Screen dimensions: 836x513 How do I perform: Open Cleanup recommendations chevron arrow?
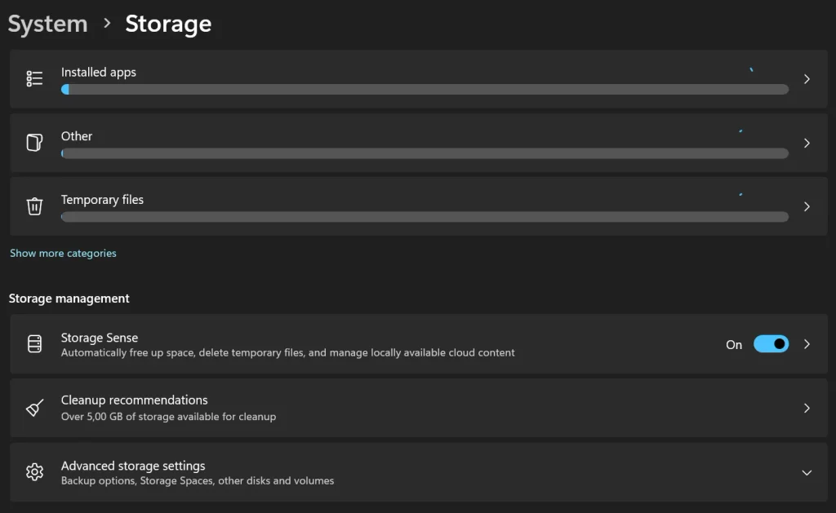click(x=807, y=408)
